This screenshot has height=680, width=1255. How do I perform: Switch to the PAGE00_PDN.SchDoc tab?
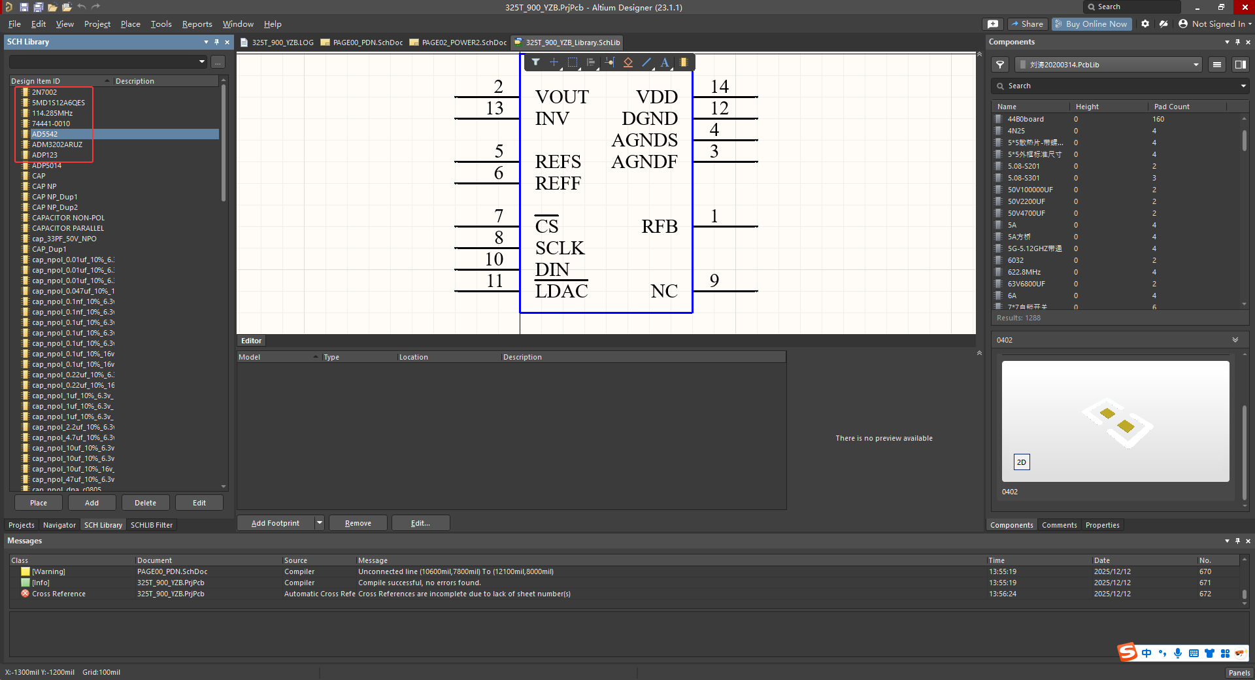[x=361, y=42]
